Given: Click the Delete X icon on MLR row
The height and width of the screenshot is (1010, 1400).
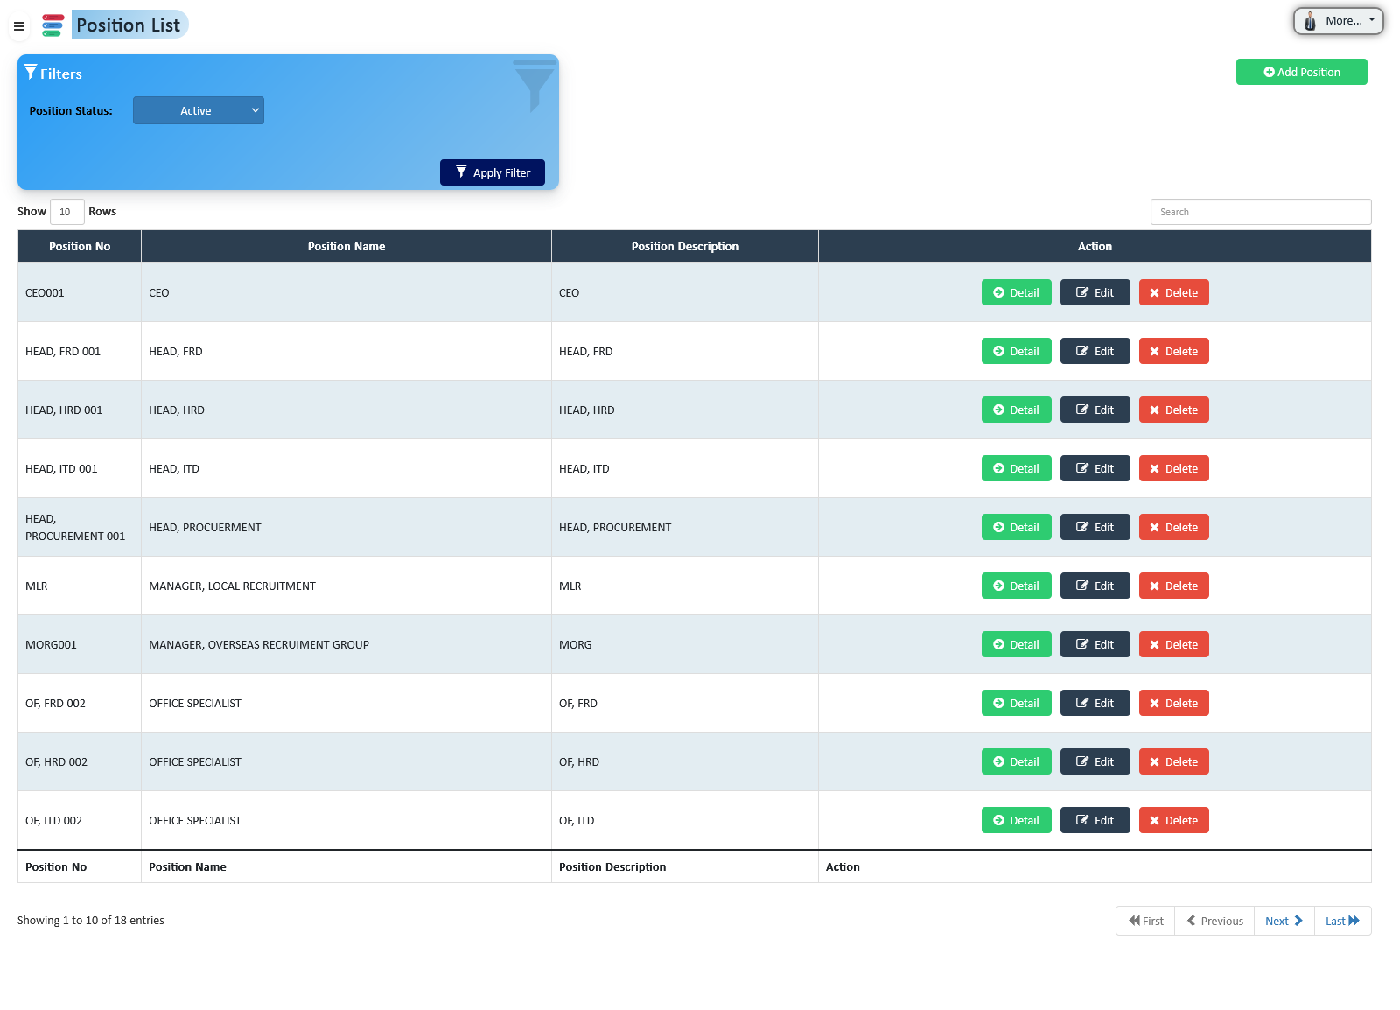Looking at the screenshot, I should [1155, 586].
